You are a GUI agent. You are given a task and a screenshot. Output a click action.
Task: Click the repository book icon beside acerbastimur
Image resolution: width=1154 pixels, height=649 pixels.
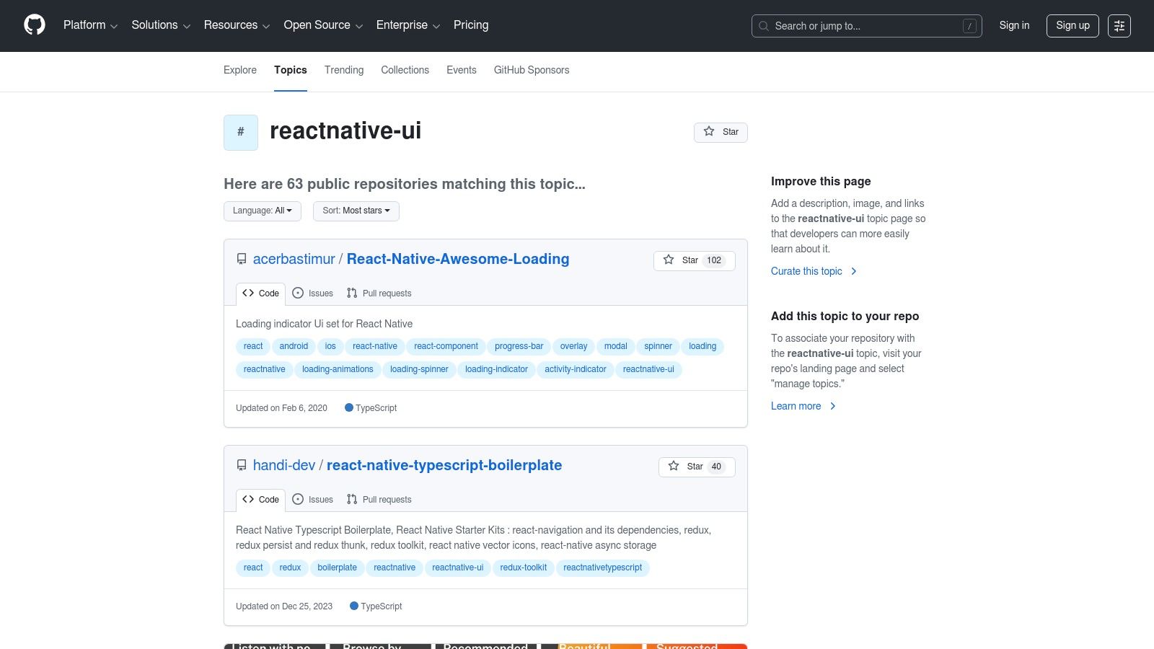(242, 259)
